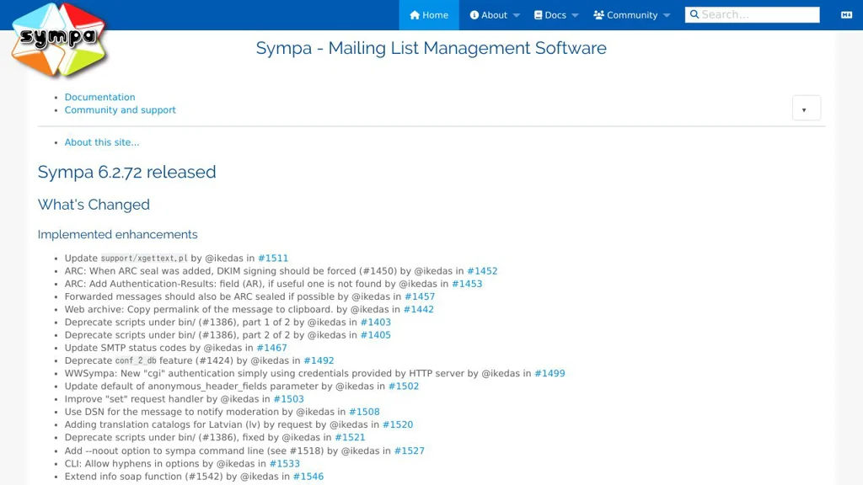Open About this site link
Viewport: 863px width, 485px height.
click(102, 141)
